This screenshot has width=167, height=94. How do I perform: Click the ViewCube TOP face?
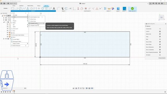click(162, 17)
